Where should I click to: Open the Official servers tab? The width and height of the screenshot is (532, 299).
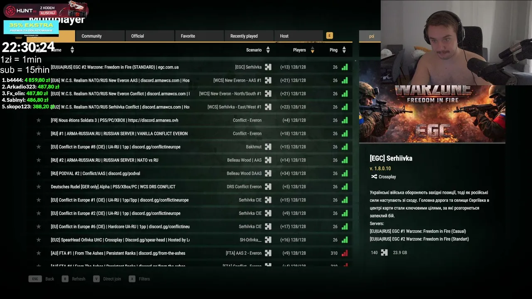[x=150, y=36]
